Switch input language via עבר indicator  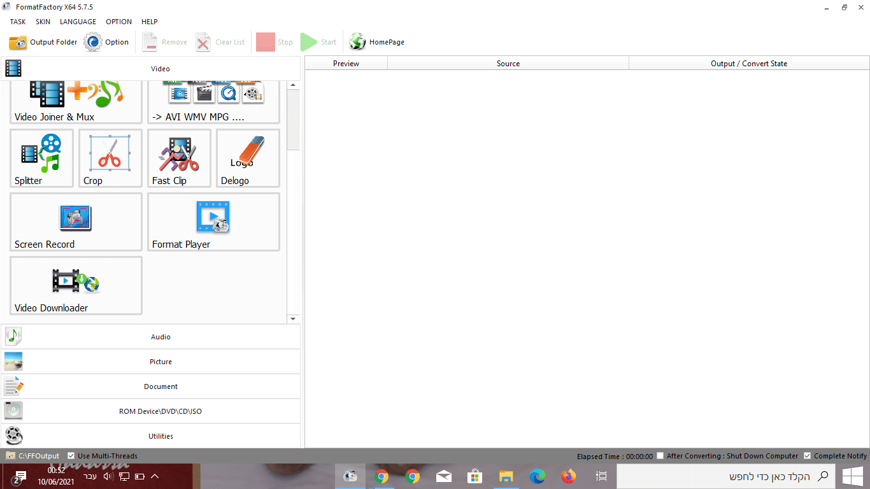tap(90, 476)
